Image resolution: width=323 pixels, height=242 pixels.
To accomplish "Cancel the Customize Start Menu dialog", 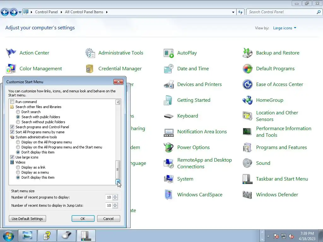I will pyautogui.click(x=109, y=219).
